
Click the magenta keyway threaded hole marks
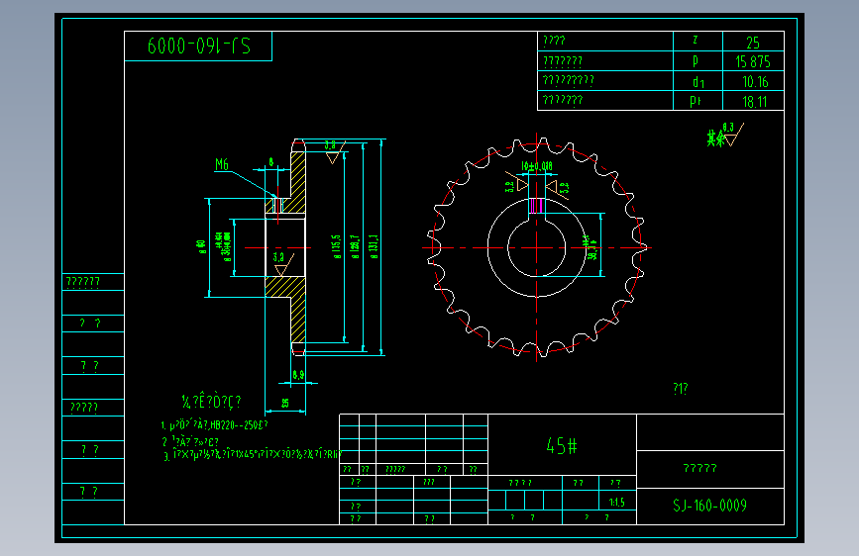pos(536,206)
